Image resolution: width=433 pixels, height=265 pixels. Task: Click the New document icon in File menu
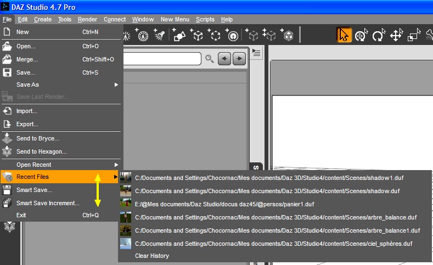pyautogui.click(x=7, y=32)
